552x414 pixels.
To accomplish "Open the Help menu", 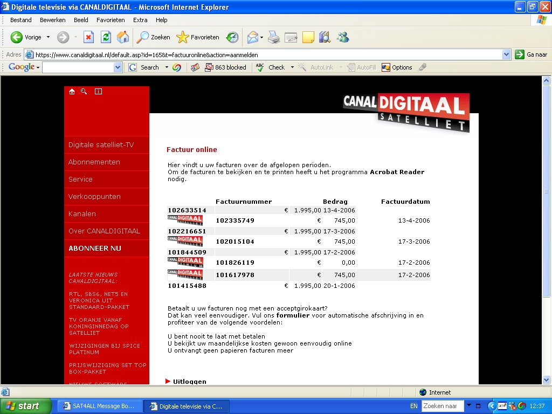I will tap(162, 20).
